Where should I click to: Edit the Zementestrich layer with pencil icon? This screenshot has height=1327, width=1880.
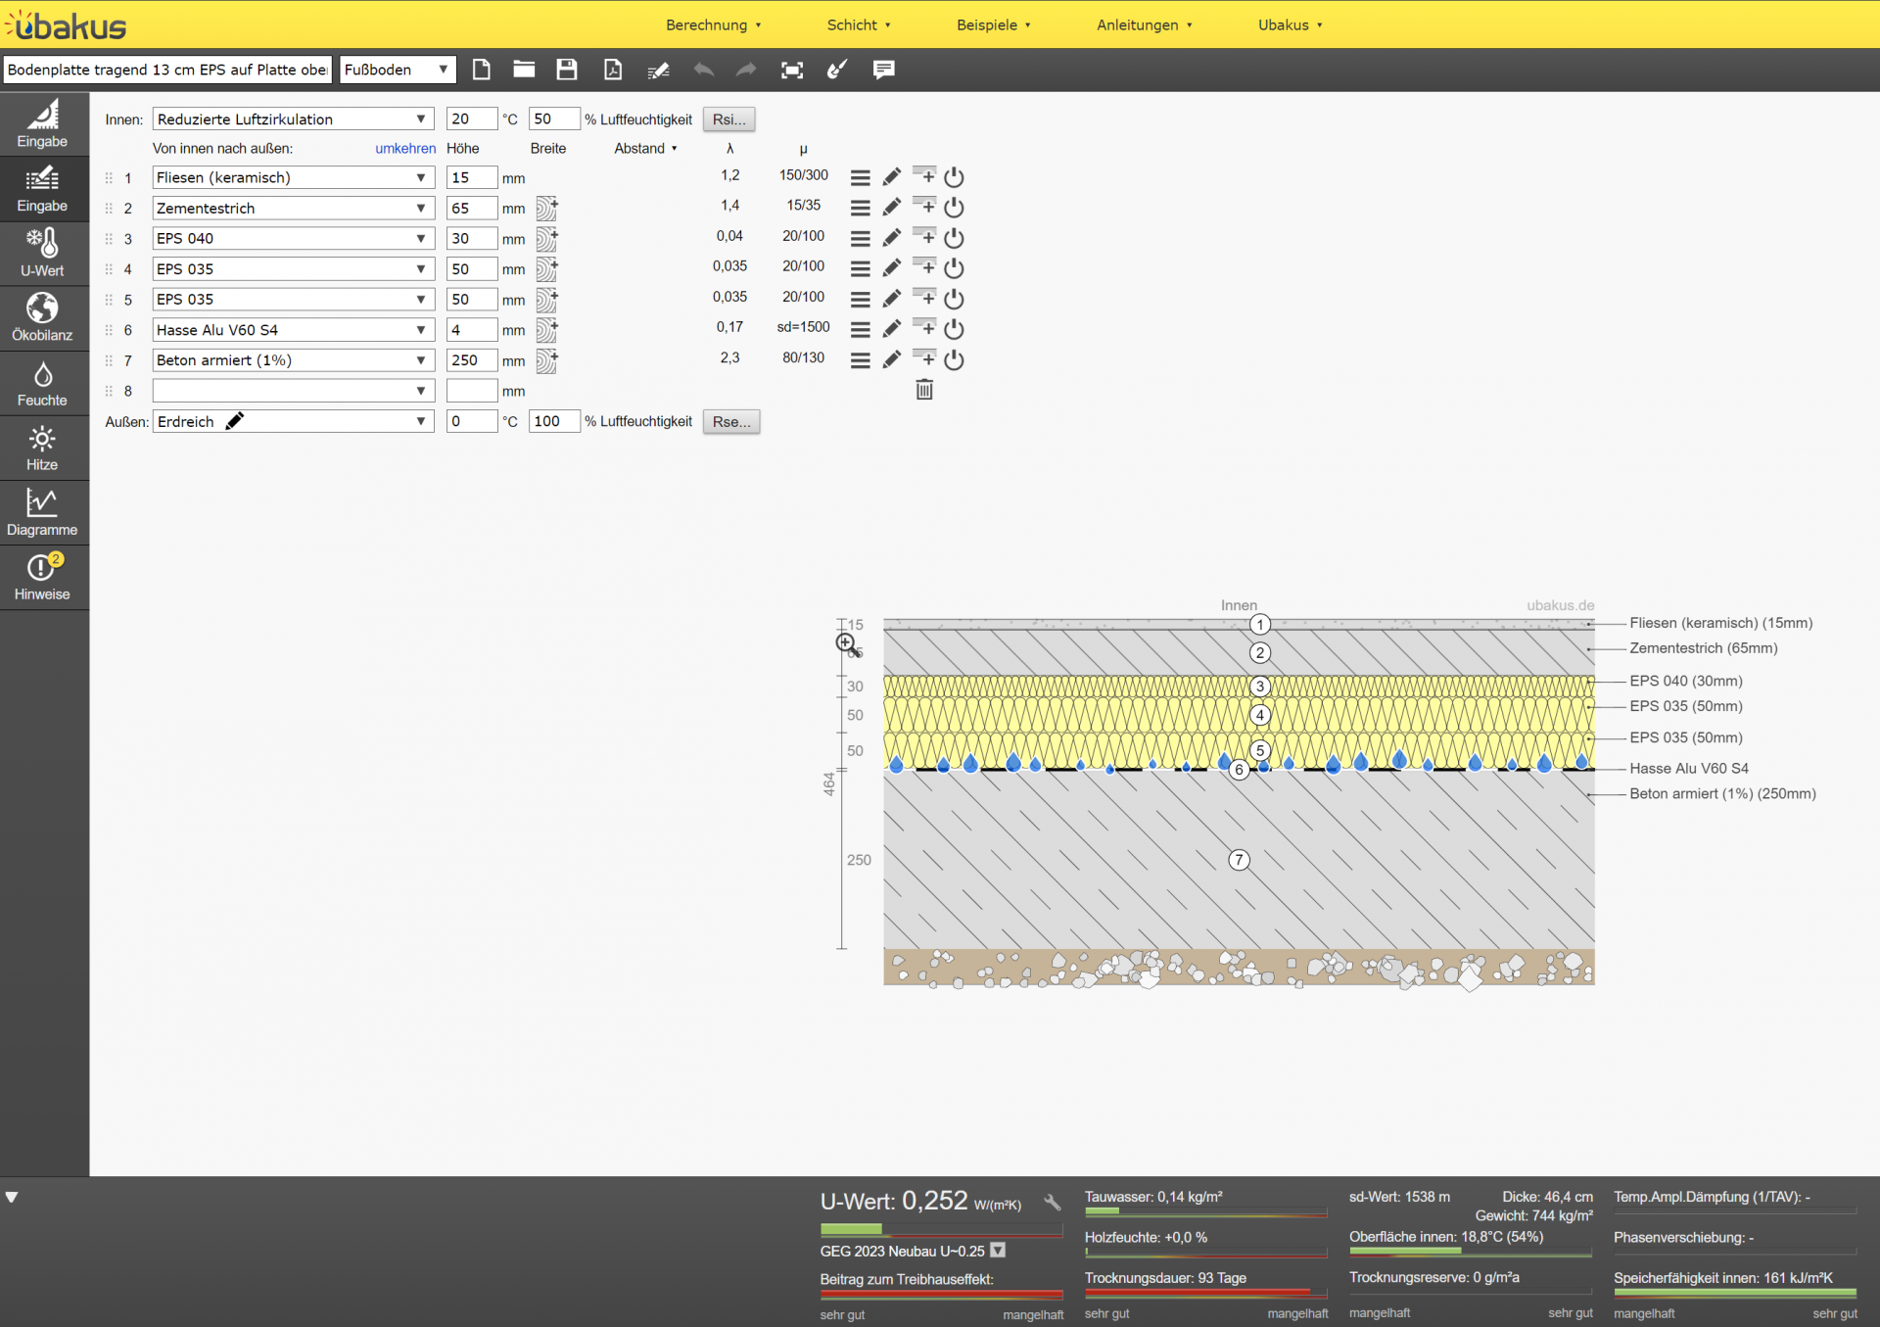(x=891, y=208)
